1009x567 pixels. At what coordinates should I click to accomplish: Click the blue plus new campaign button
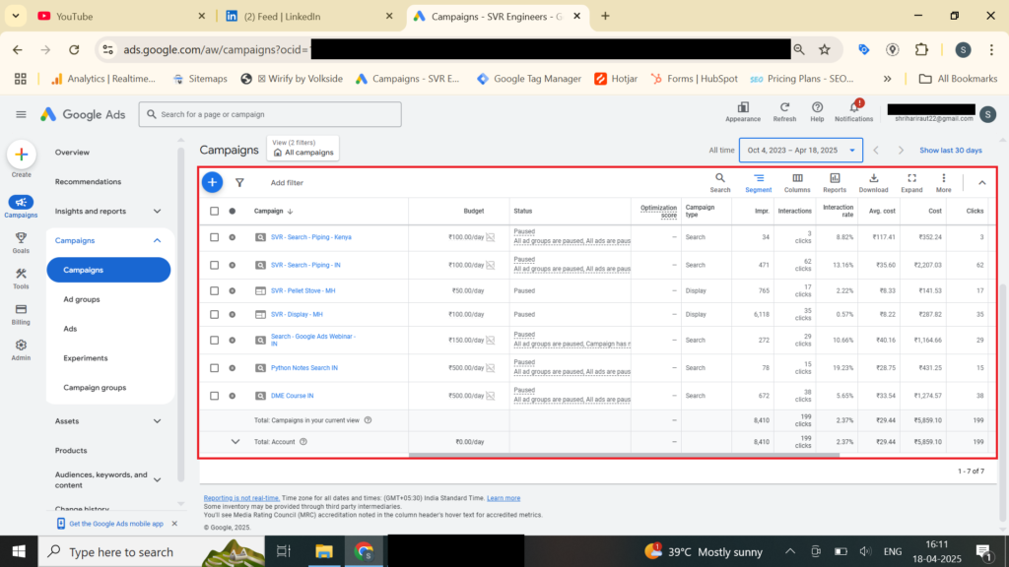click(212, 182)
